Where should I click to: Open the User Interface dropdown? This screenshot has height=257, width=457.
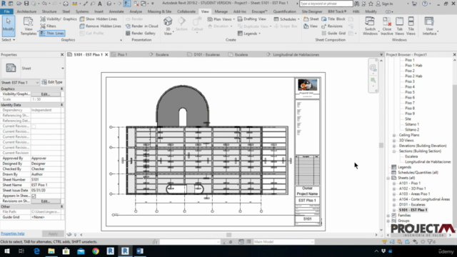pos(430,26)
